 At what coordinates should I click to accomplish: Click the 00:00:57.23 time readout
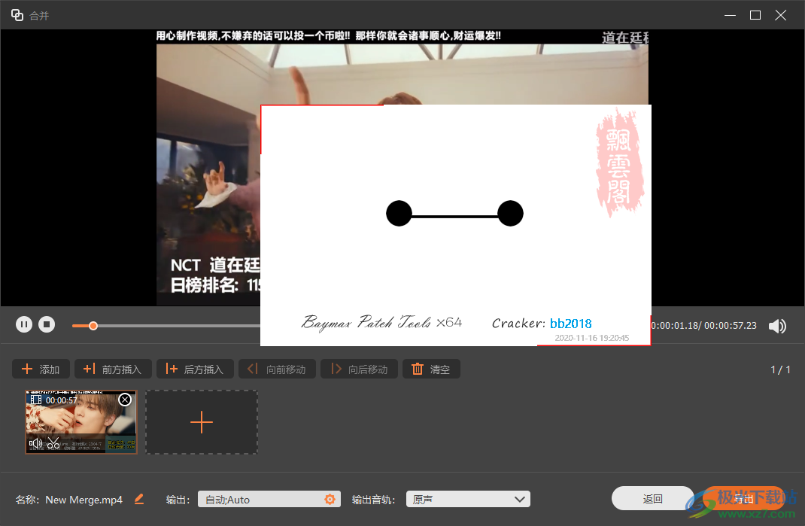coord(730,325)
